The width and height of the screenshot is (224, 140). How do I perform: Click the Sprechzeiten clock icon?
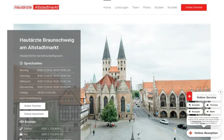pos(21,63)
